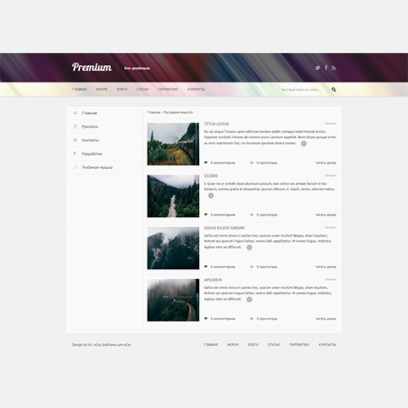Image resolution: width=408 pixels, height=408 pixels.
Task: Open the TITUS LIVIUS post title
Action: [216, 124]
